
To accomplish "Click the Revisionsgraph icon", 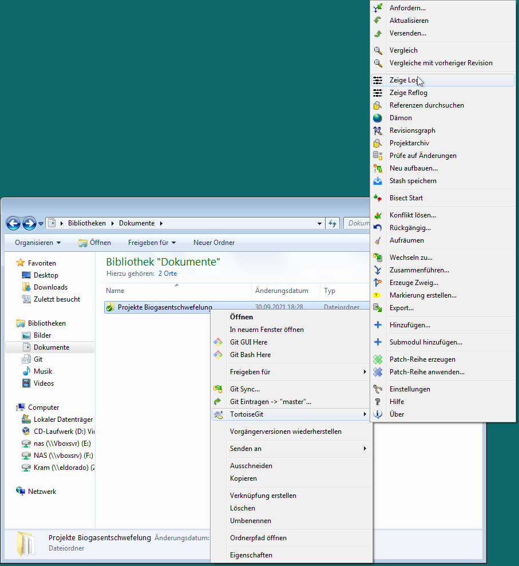I will coord(378,130).
